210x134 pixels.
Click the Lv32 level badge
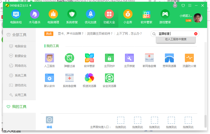(188, 21)
